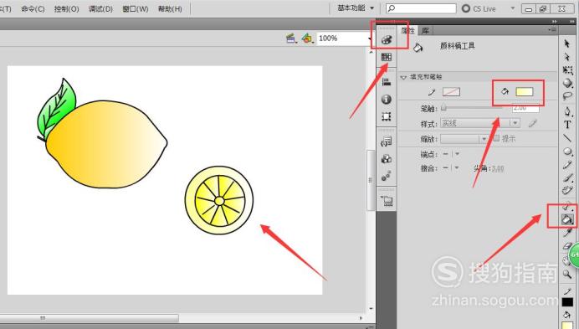Viewport: 579px width, 329px height.
Task: Select the Selection (black arrow) tool
Action: click(567, 44)
